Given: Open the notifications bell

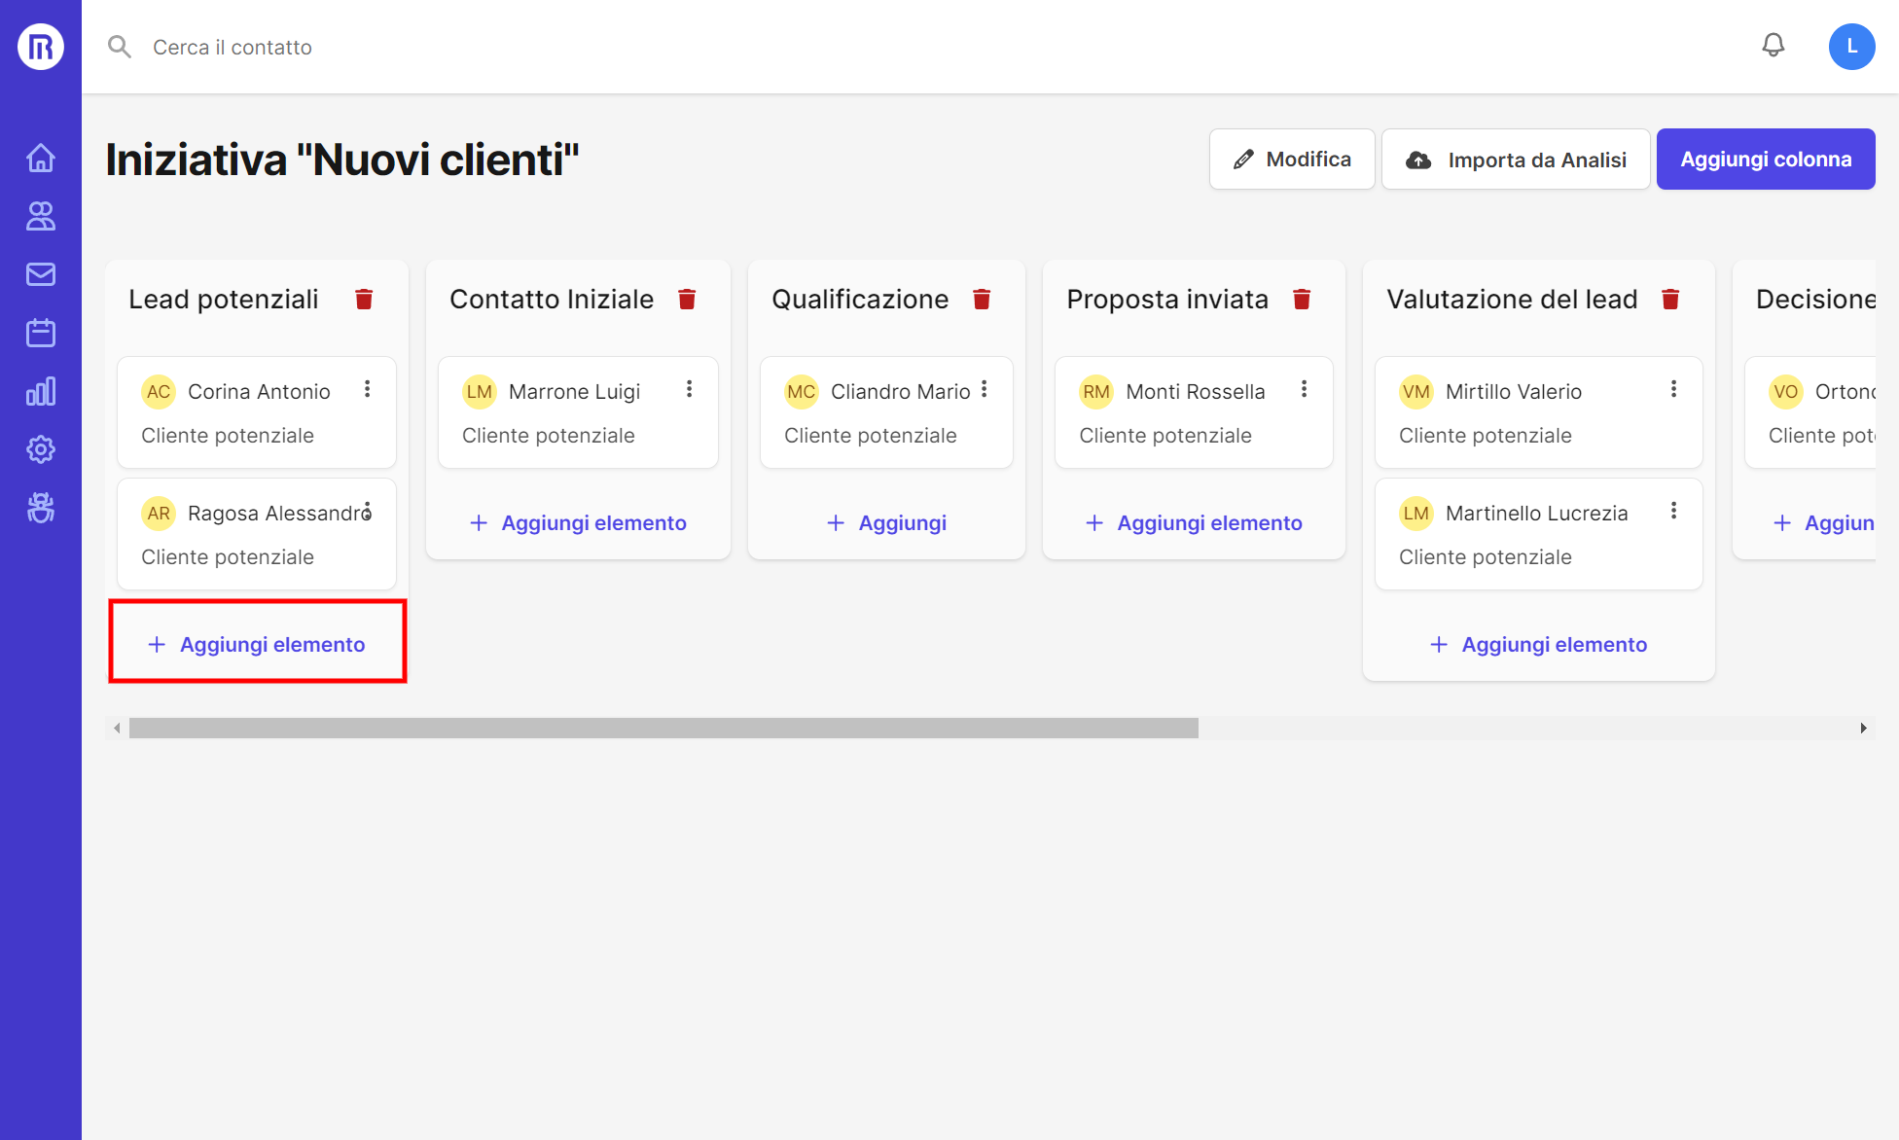Looking at the screenshot, I should (1774, 46).
